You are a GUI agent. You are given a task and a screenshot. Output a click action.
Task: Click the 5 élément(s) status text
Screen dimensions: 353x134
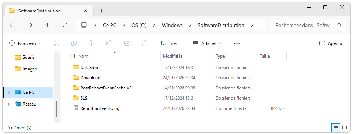(19, 128)
